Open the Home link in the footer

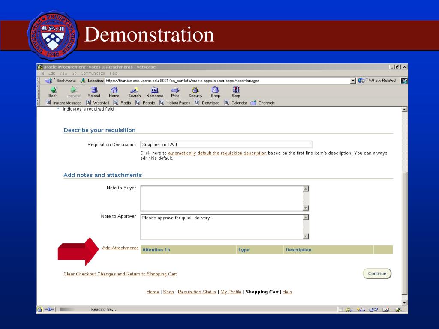coord(153,292)
